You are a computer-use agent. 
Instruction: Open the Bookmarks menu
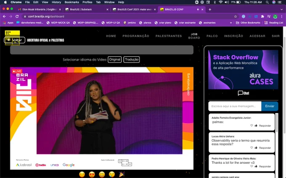[x=71, y=2]
